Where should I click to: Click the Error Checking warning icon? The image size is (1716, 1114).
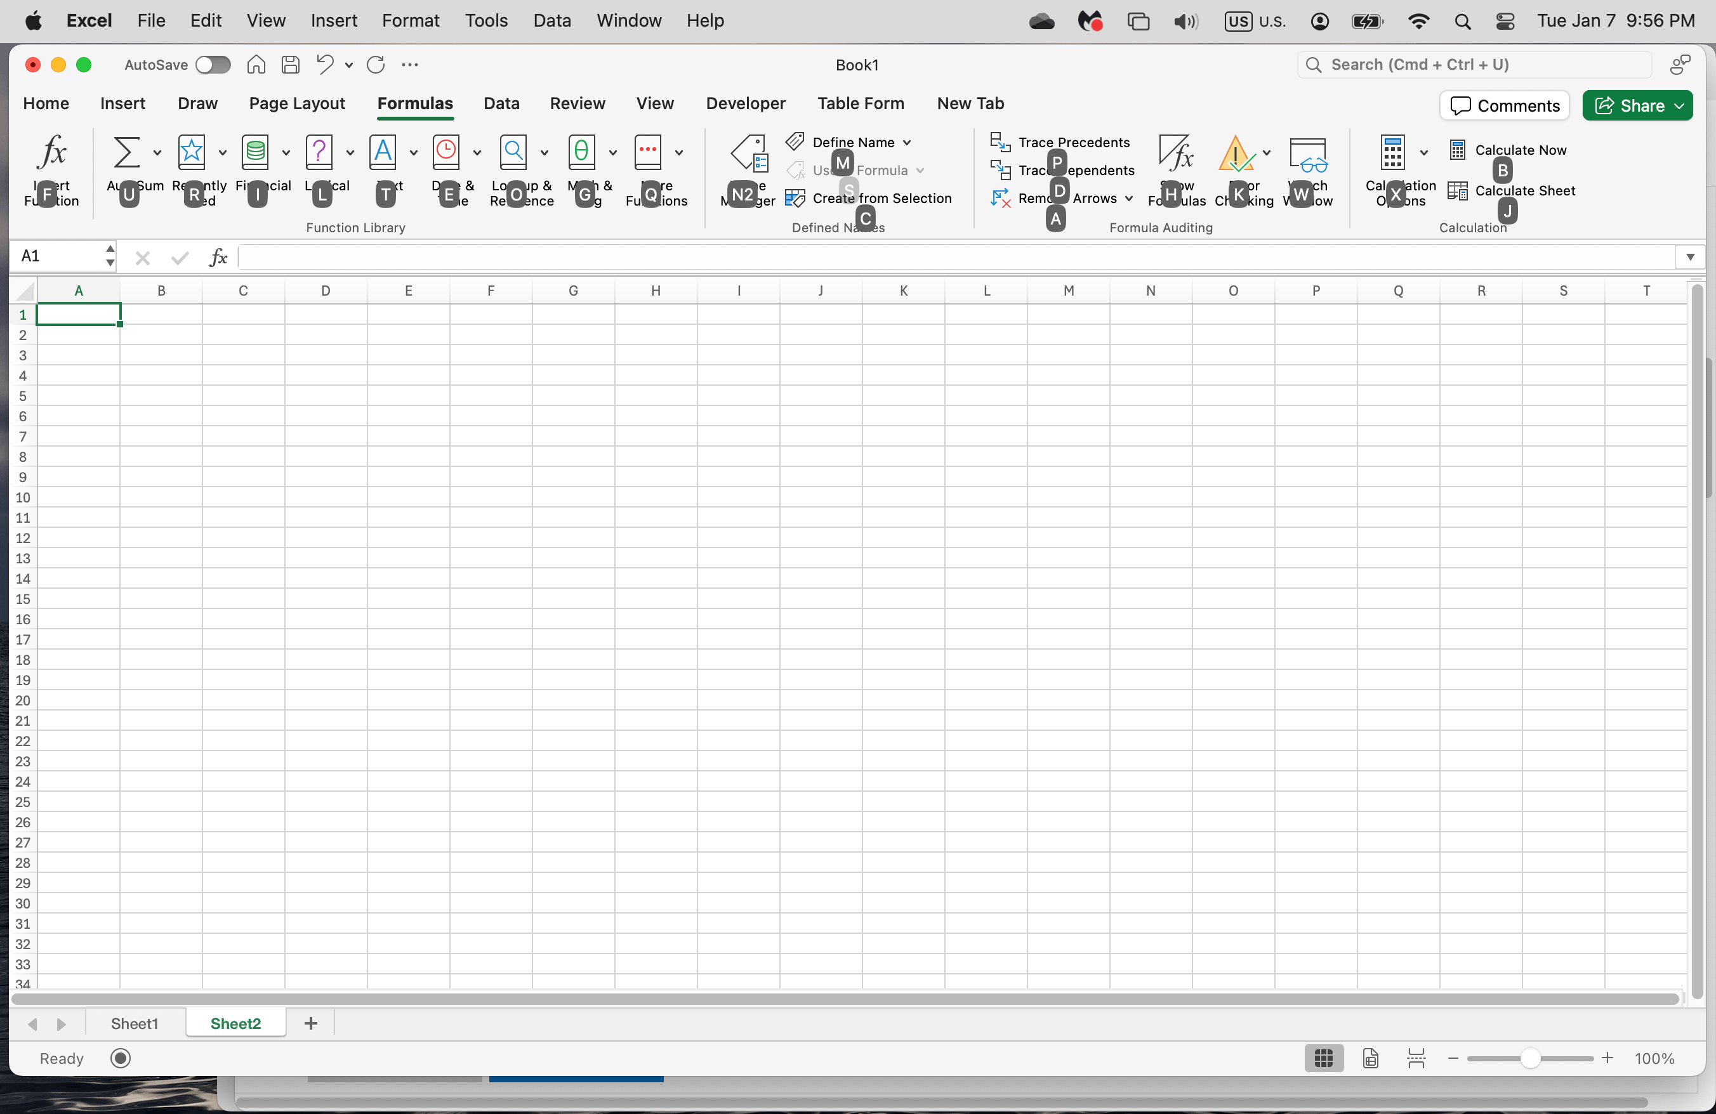point(1236,154)
